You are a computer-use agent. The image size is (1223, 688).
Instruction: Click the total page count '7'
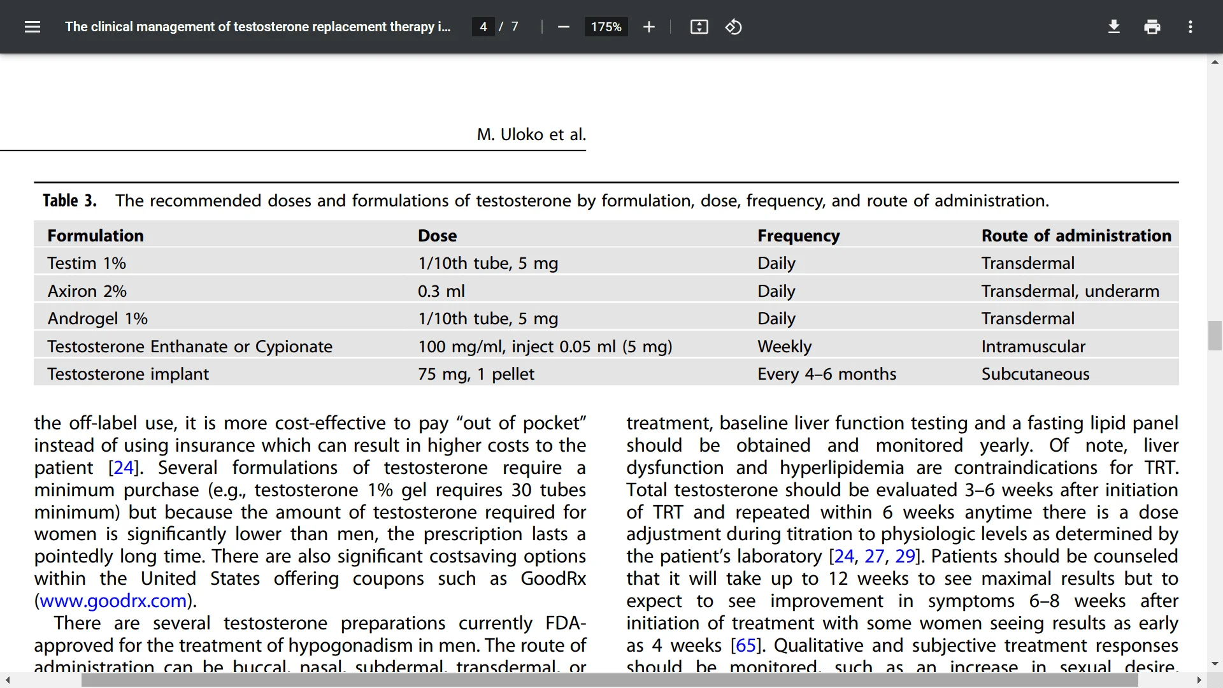[x=515, y=27]
